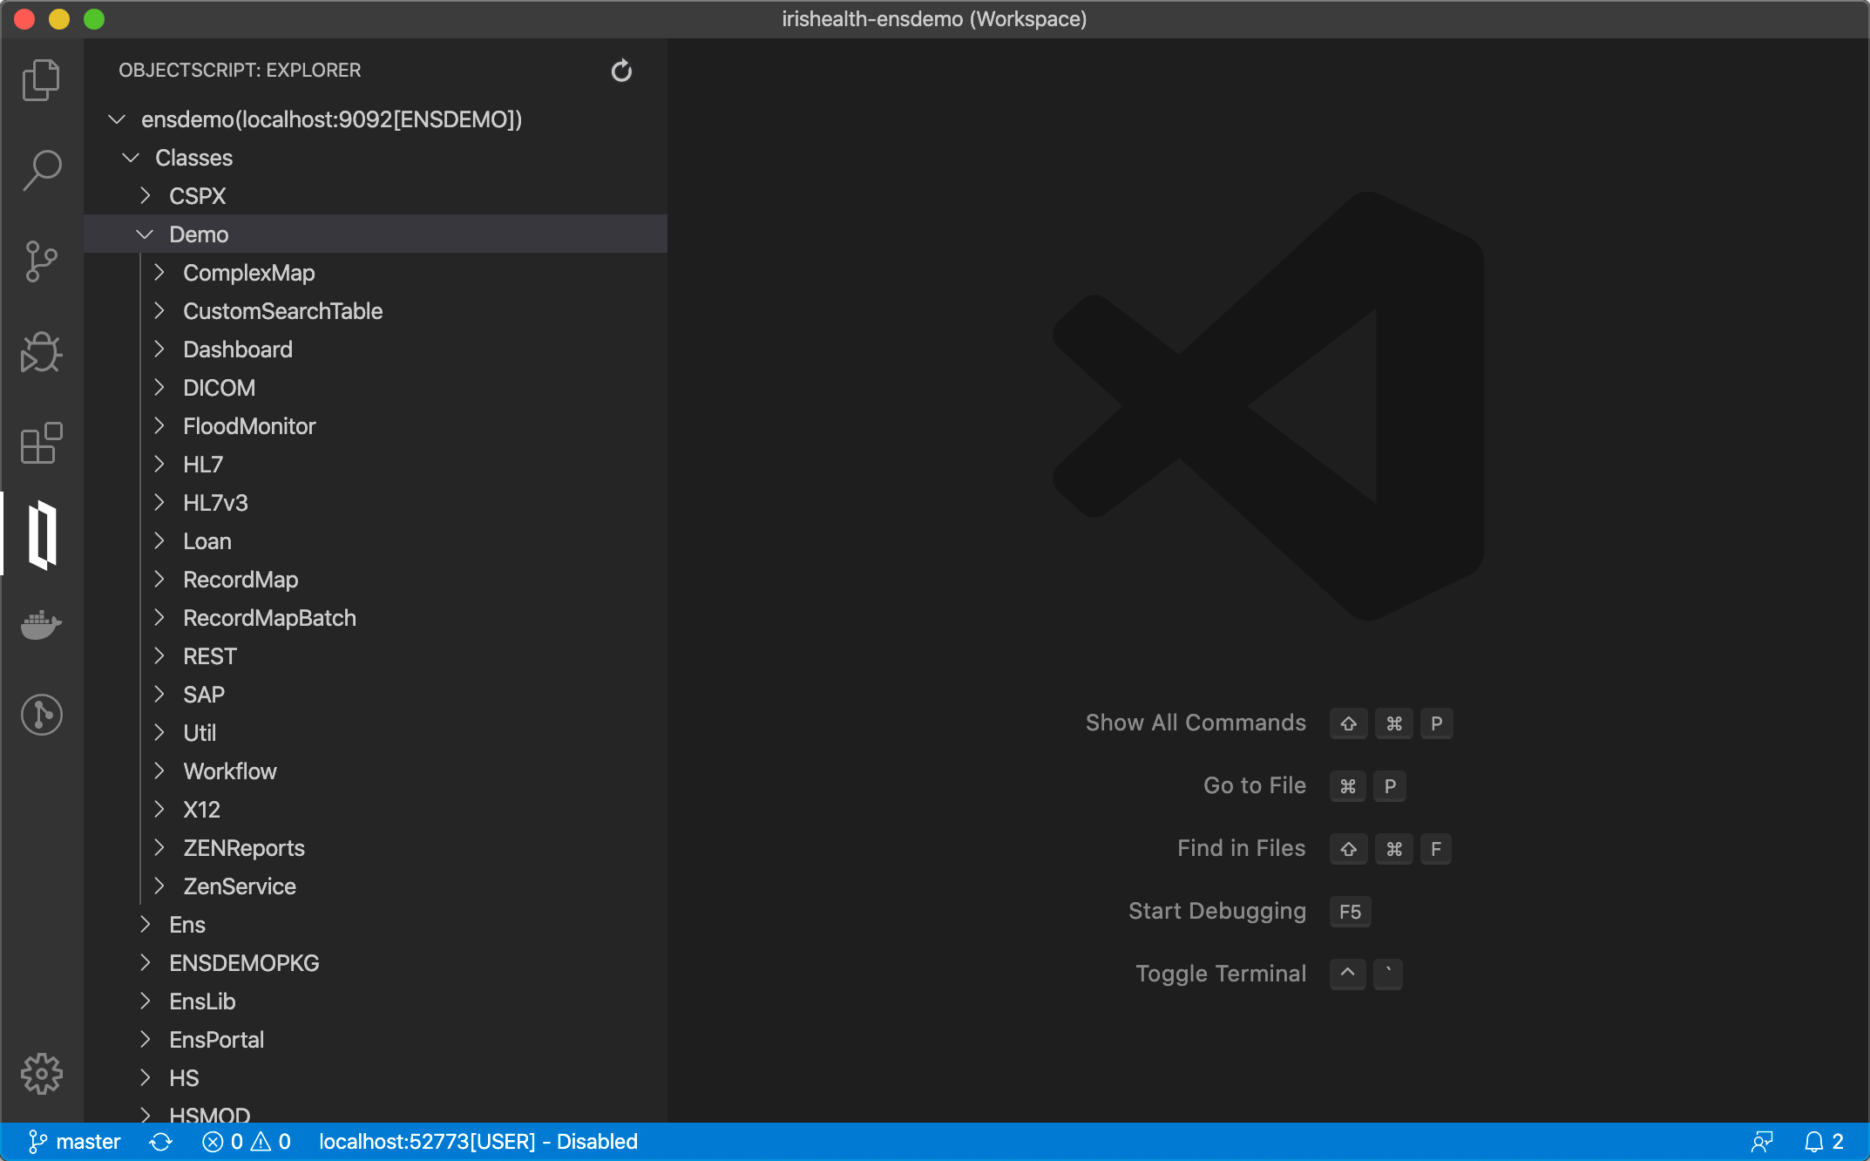Expand the Loan package
Viewport: 1870px width, 1161px height.
point(159,541)
